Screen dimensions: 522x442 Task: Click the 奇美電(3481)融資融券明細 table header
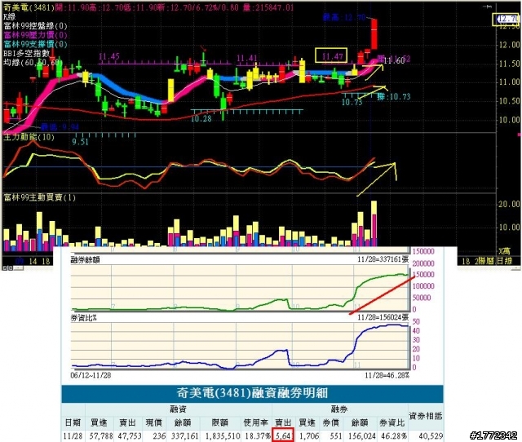(x=252, y=393)
